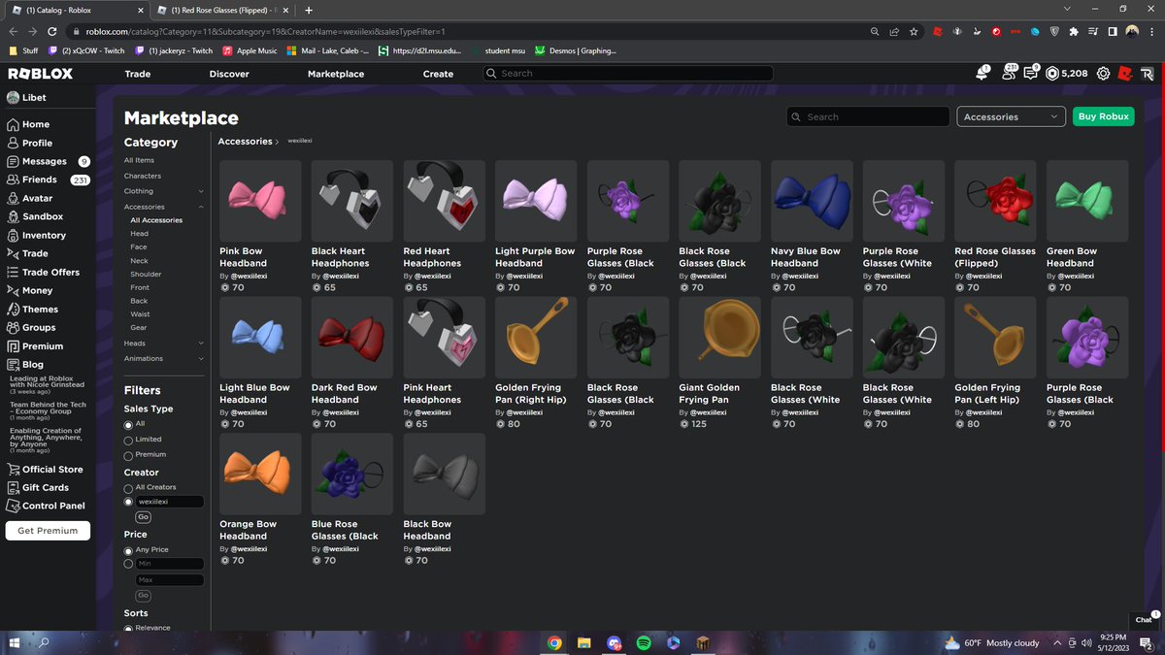1165x655 pixels.
Task: Open Chrome from the Windows taskbar
Action: (x=554, y=642)
